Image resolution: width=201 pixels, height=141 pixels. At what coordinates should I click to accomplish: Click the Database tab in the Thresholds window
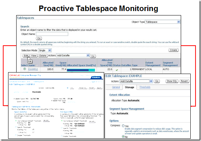pyautogui.click(x=96, y=77)
